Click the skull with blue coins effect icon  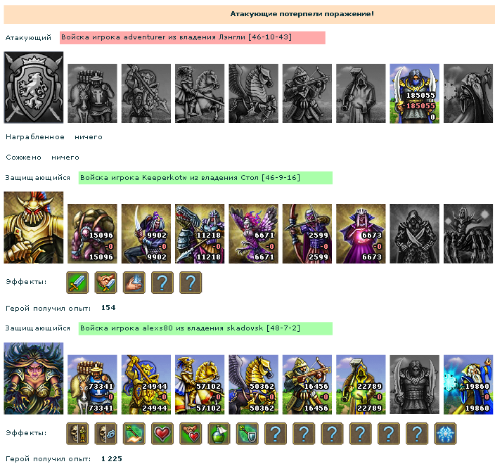click(x=105, y=434)
